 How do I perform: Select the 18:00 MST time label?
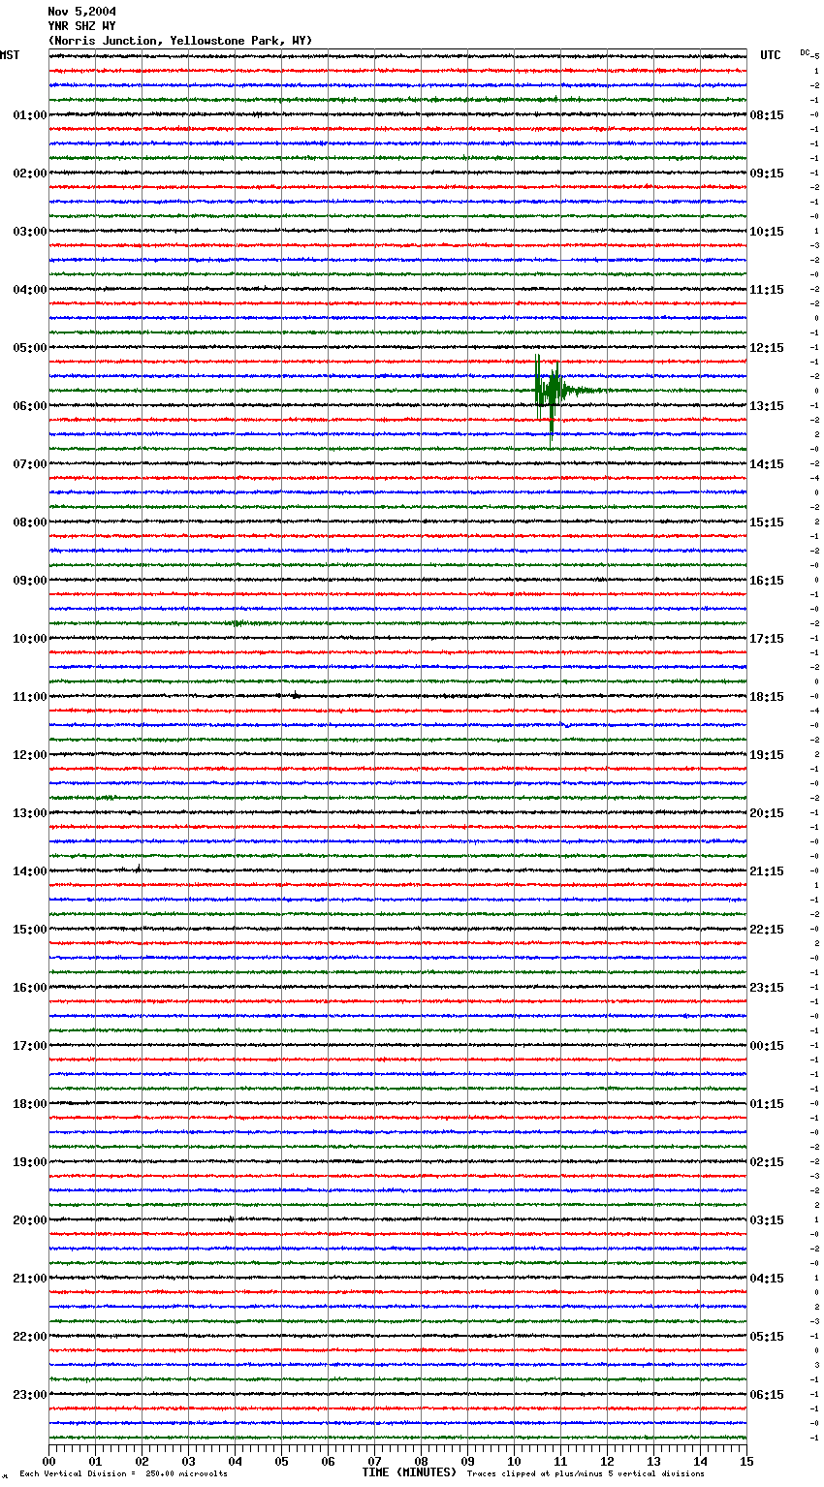click(30, 1104)
